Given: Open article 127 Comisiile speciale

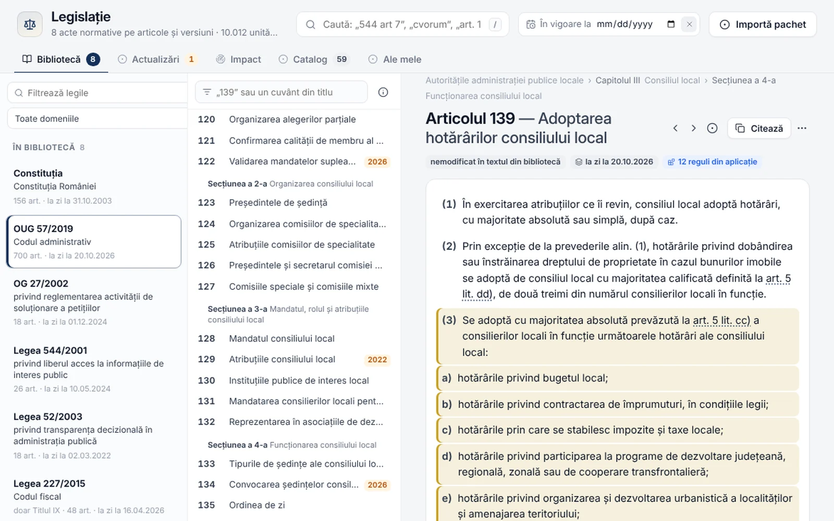Looking at the screenshot, I should [293, 286].
